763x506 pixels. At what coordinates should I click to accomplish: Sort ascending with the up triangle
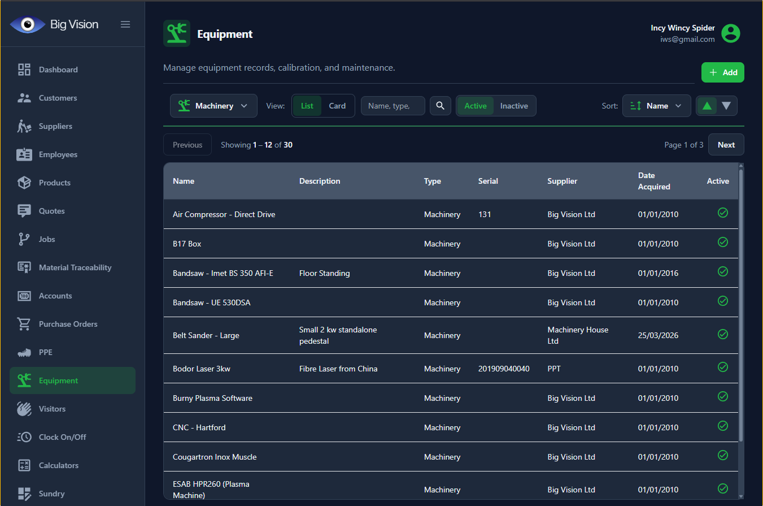(707, 106)
